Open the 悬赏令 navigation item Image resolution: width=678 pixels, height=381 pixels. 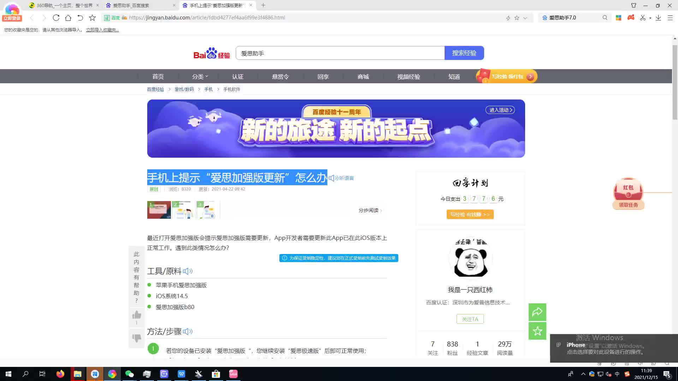280,77
